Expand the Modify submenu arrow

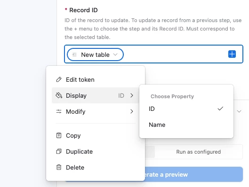[132, 111]
